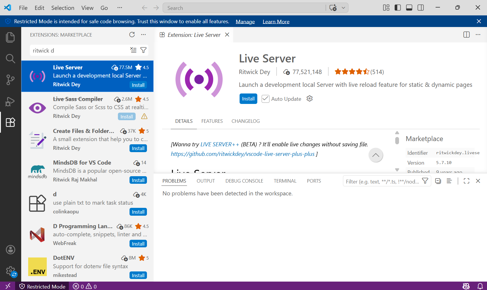Image resolution: width=487 pixels, height=290 pixels.
Task: Open Run and Debug view
Action: click(10, 101)
